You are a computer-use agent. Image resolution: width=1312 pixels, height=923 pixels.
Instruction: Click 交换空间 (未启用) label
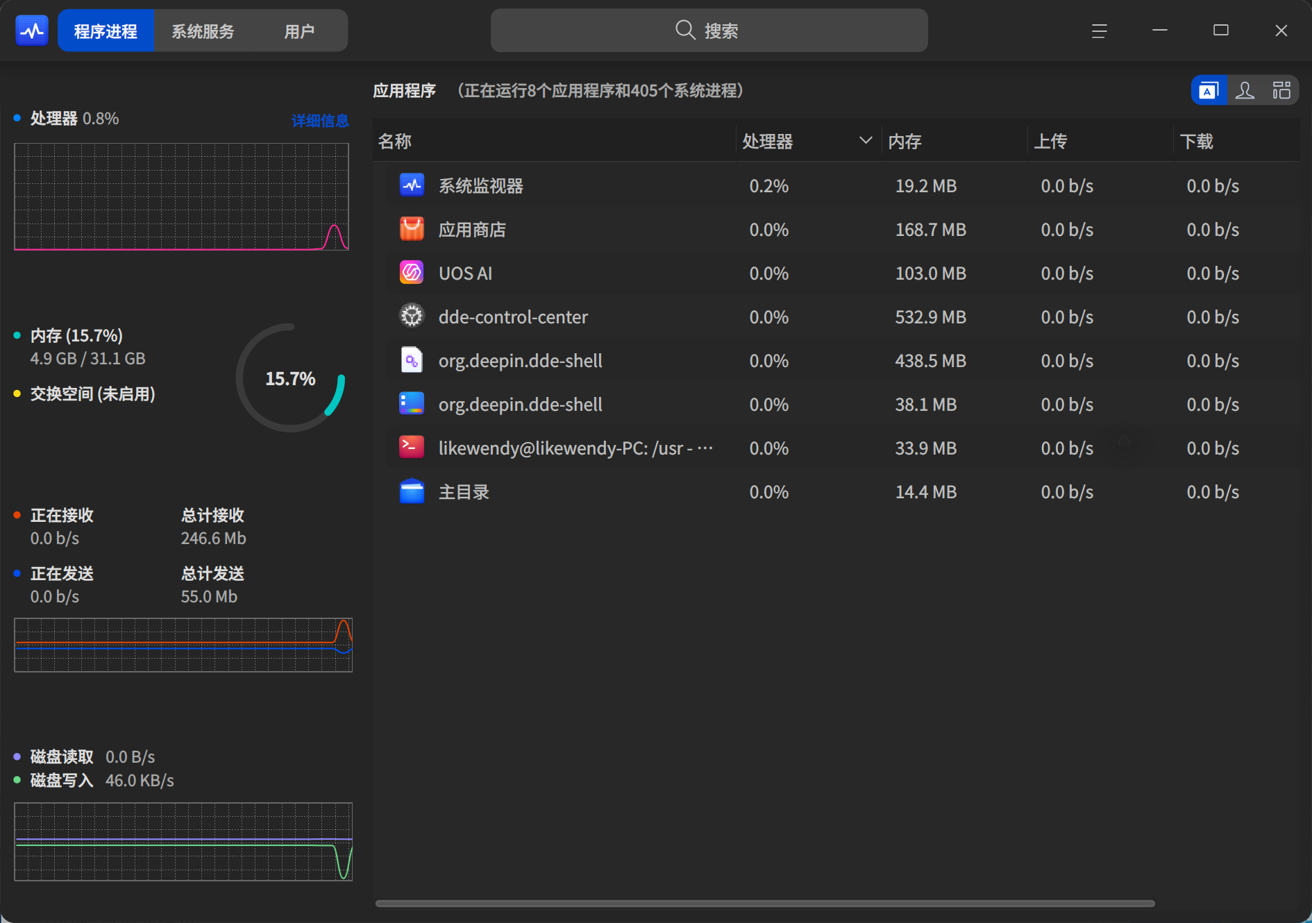(x=92, y=394)
